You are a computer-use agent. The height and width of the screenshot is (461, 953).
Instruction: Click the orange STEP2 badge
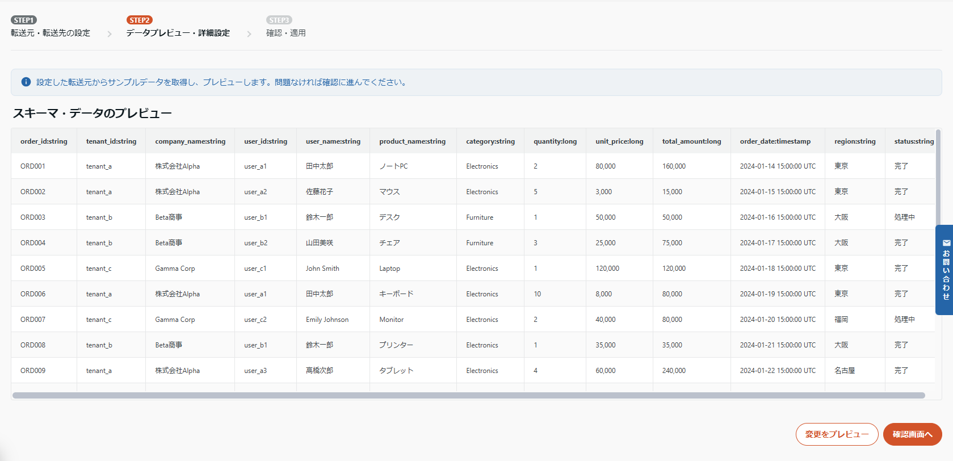pos(140,20)
